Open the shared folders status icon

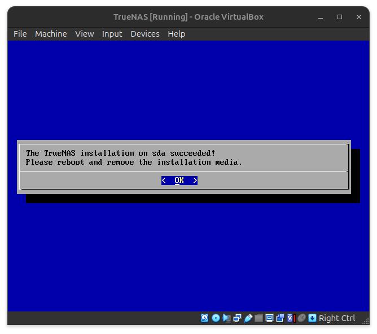point(258,318)
